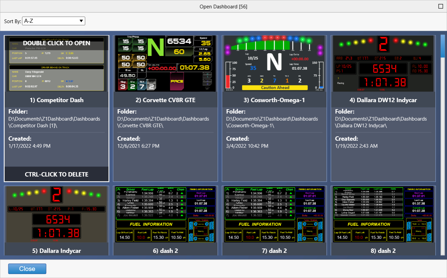The image size is (447, 278).
Task: Click the 'Open Dashboard [56]' window title
Action: coord(223,6)
